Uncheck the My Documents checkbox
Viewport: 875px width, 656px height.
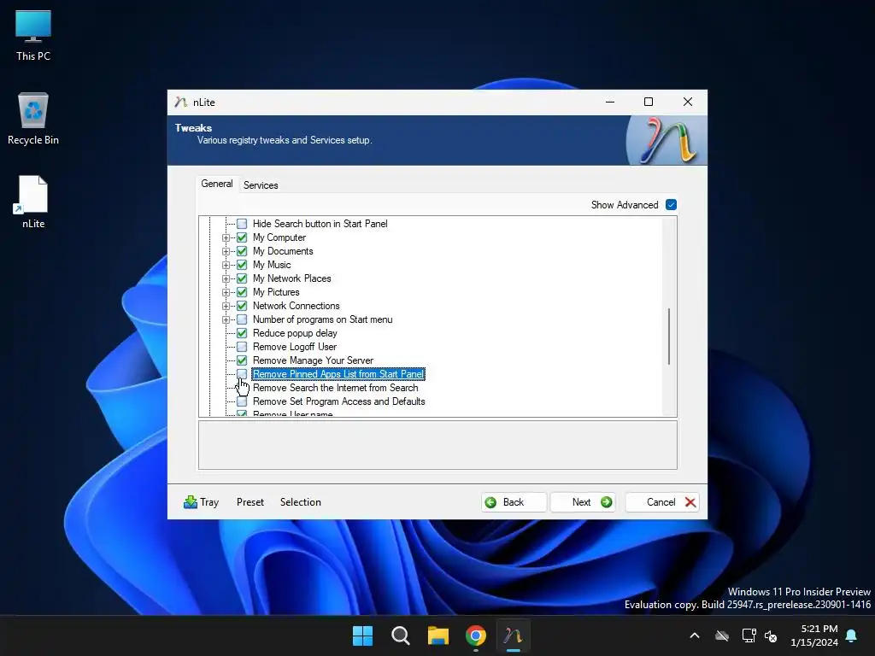coord(242,251)
